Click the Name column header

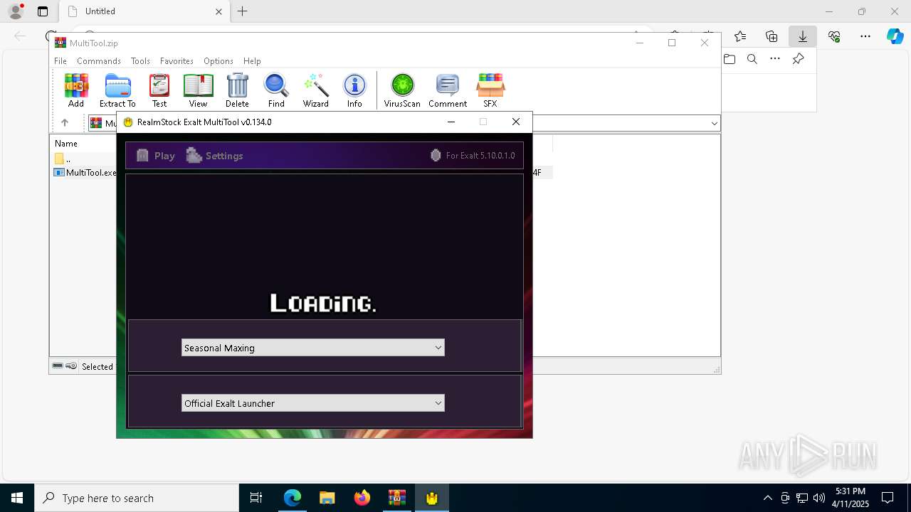[x=66, y=144]
